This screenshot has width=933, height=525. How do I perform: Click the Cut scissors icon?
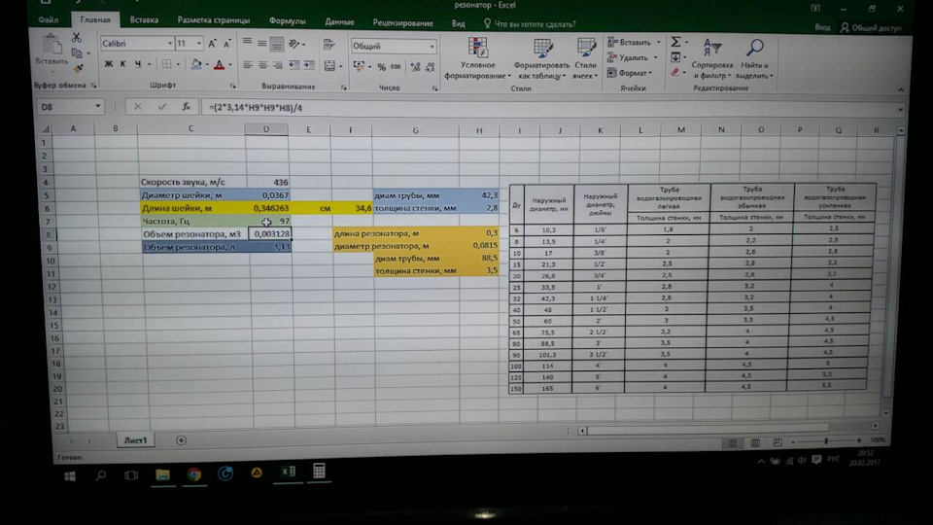coord(76,38)
